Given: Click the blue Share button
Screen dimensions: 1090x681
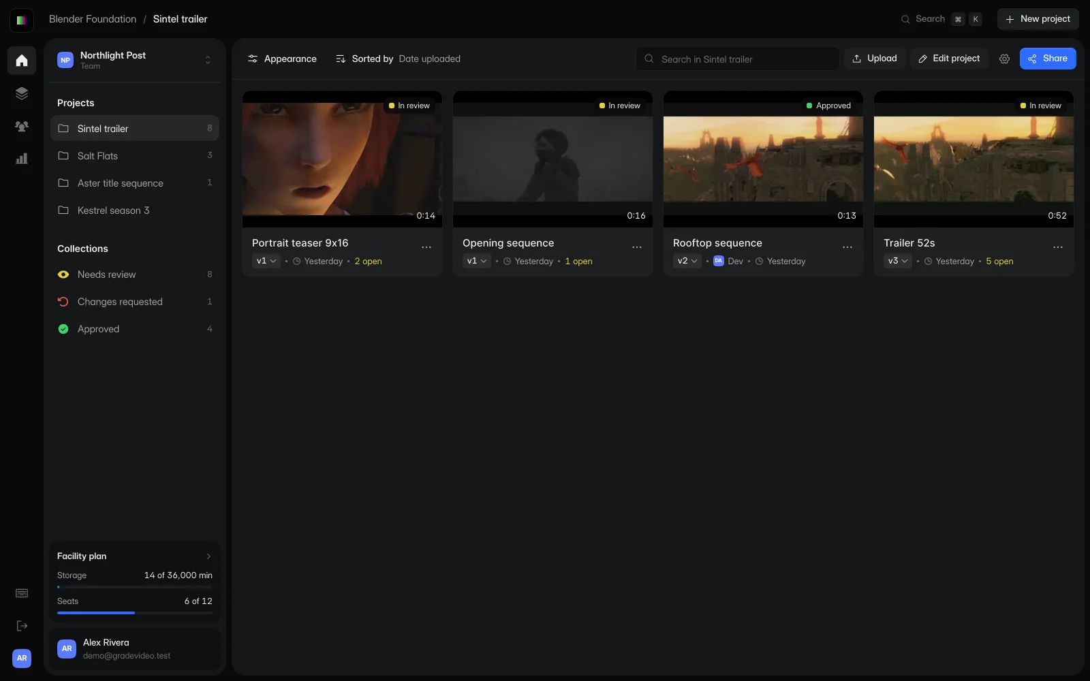Looking at the screenshot, I should pos(1048,59).
